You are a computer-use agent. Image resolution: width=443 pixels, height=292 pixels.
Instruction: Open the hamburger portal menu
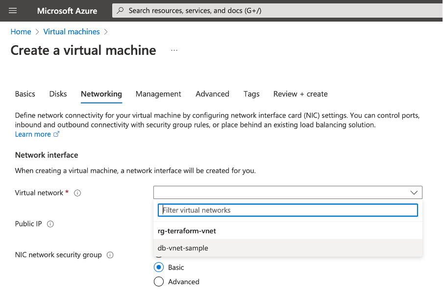pyautogui.click(x=13, y=11)
